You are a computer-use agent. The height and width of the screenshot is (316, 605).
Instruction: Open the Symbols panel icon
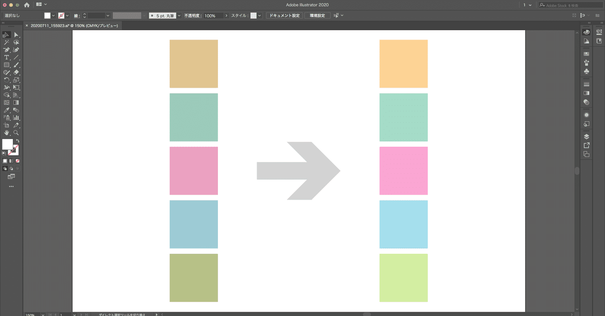[x=587, y=71]
